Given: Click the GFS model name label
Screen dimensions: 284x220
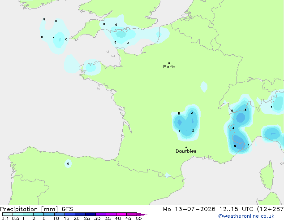Looking at the screenshot, I should [x=67, y=209].
